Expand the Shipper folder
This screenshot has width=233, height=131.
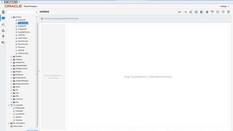(11, 72)
